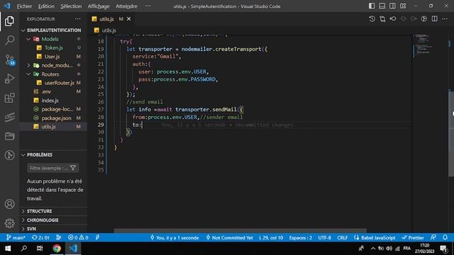The height and width of the screenshot is (255, 454).
Task: Open Task View on the taskbar
Action: [40, 249]
